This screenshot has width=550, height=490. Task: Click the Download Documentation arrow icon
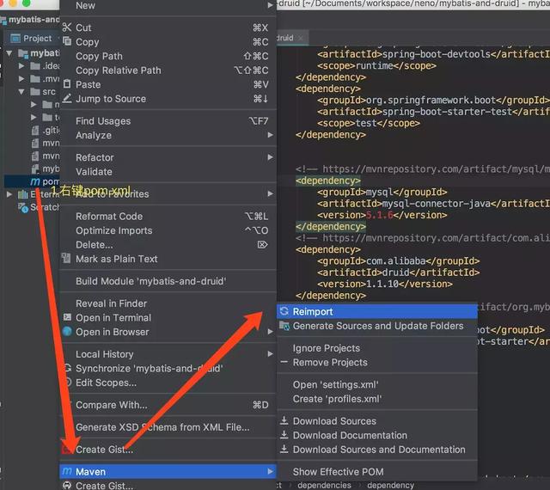284,435
